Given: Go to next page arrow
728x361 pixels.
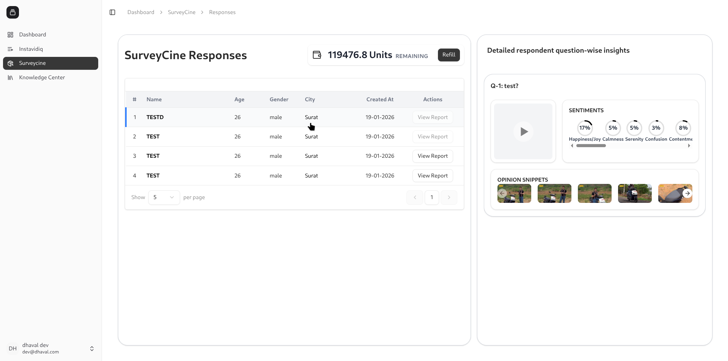Looking at the screenshot, I should [x=449, y=197].
